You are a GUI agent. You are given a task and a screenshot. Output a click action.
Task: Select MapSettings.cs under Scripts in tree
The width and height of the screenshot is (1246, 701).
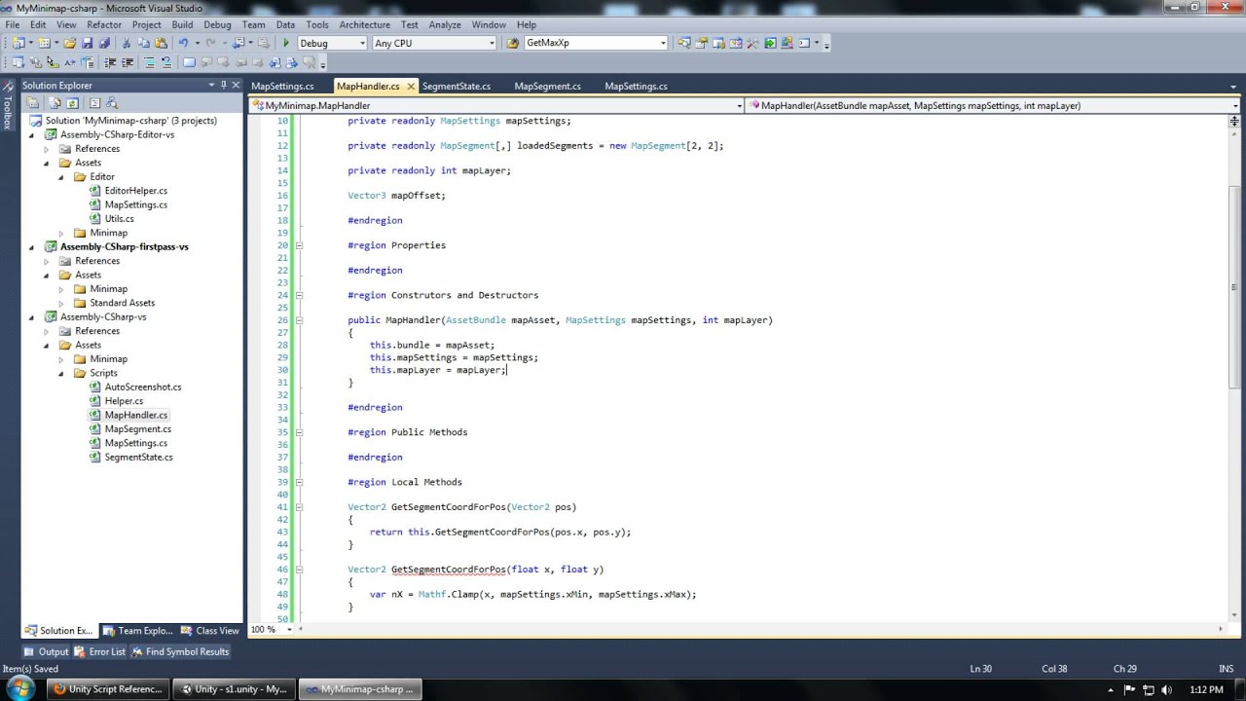(135, 443)
